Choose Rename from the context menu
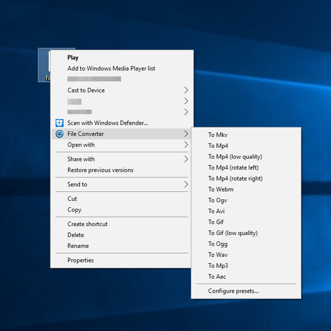331x331 pixels. (x=78, y=246)
